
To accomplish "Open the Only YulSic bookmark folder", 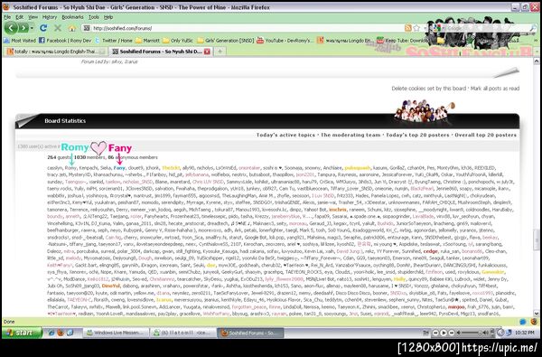I will (178, 41).
